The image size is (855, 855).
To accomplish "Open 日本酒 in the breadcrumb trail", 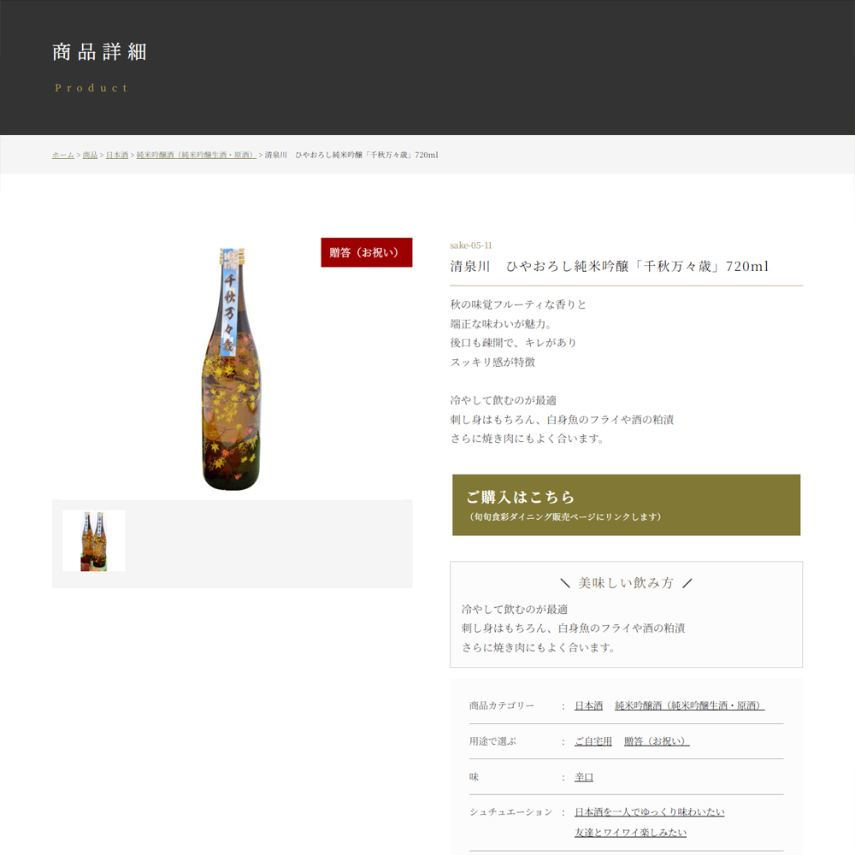I will (117, 155).
